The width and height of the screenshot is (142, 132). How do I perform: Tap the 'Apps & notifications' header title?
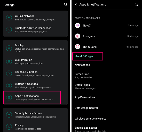pyautogui.click(x=93, y=5)
